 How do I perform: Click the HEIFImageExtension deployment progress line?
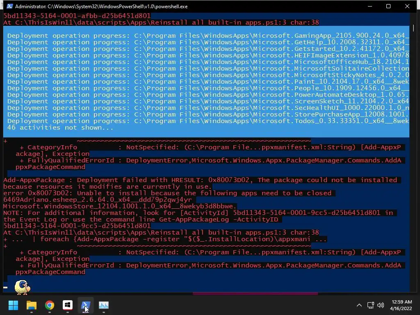coord(208,55)
